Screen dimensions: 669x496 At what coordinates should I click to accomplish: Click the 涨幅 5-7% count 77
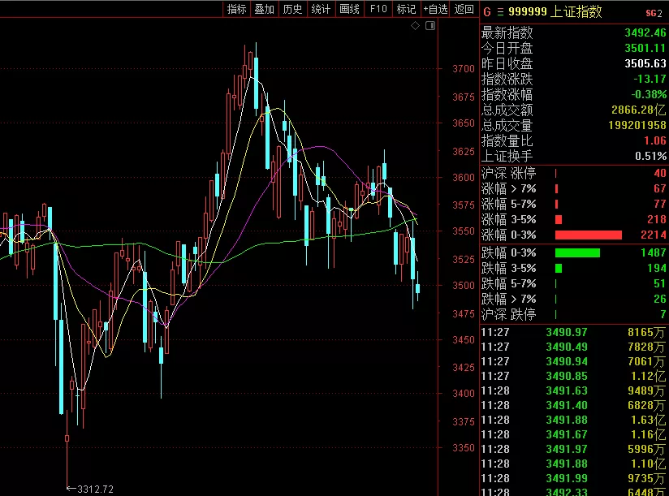click(660, 204)
